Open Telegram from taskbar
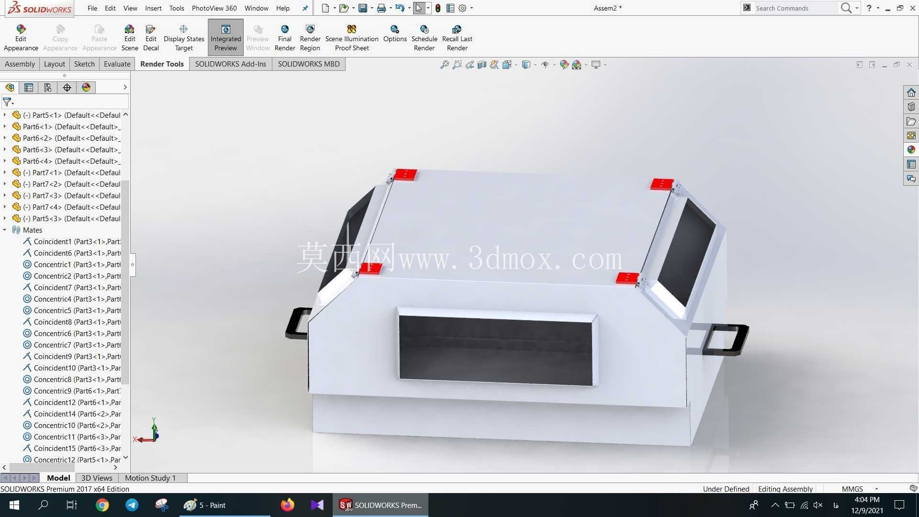919x517 pixels. 132,505
